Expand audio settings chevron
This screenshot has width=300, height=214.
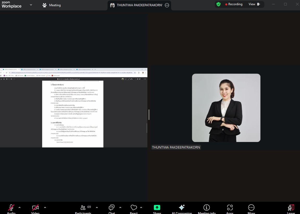tap(20, 207)
